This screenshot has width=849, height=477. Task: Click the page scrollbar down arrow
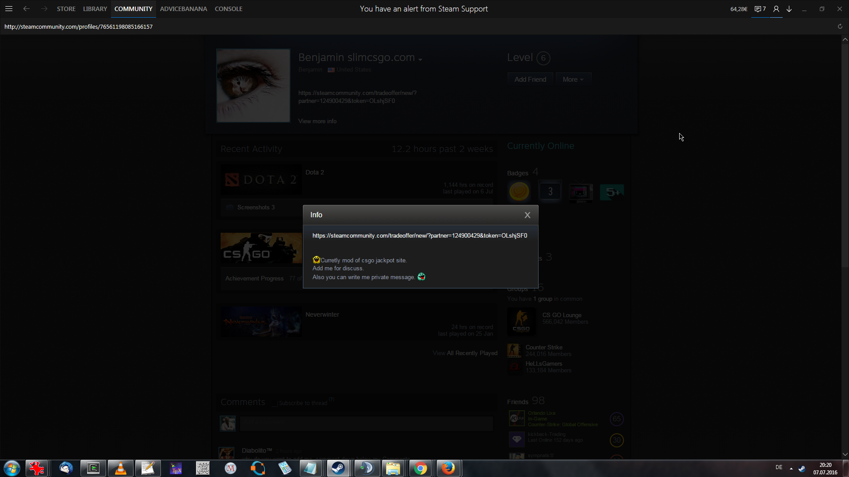[x=845, y=454]
